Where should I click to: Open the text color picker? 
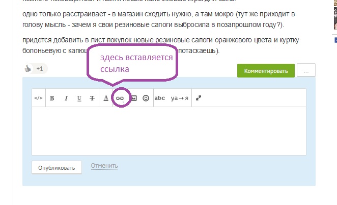pyautogui.click(x=106, y=98)
